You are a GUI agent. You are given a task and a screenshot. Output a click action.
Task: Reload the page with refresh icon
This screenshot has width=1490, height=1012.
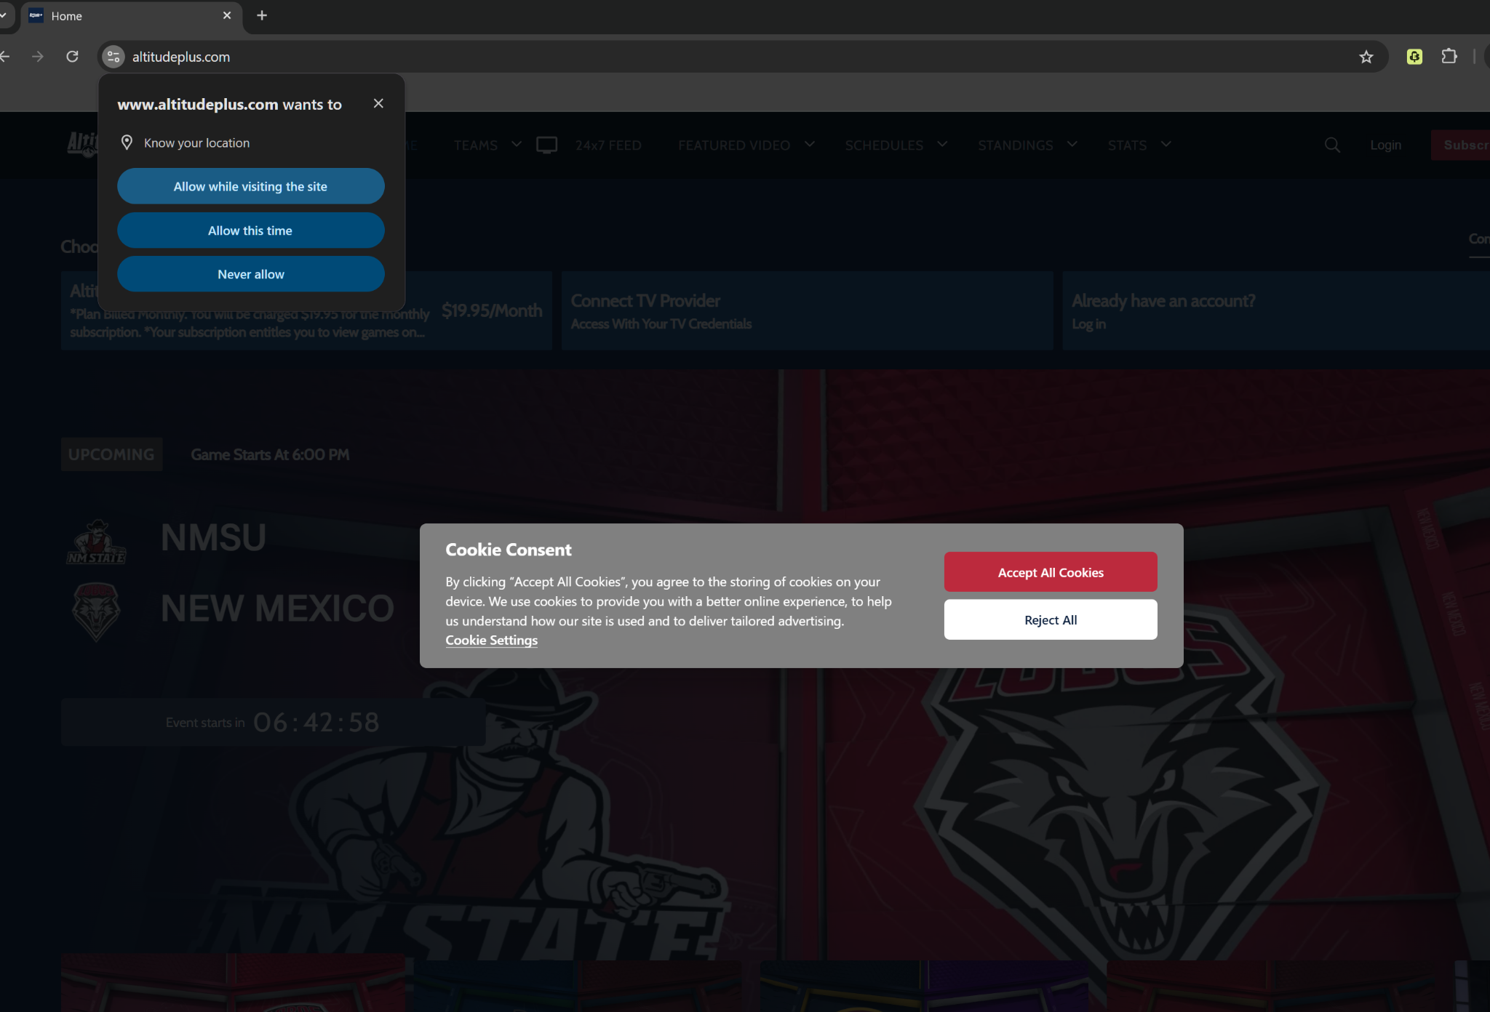coord(72,57)
